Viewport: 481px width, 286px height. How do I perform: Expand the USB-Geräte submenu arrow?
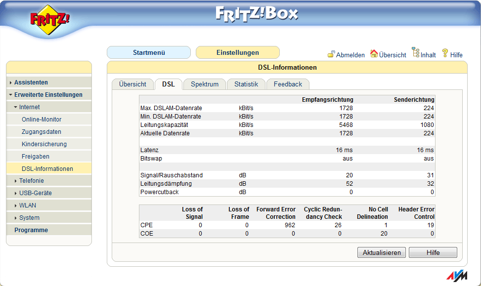click(16, 193)
